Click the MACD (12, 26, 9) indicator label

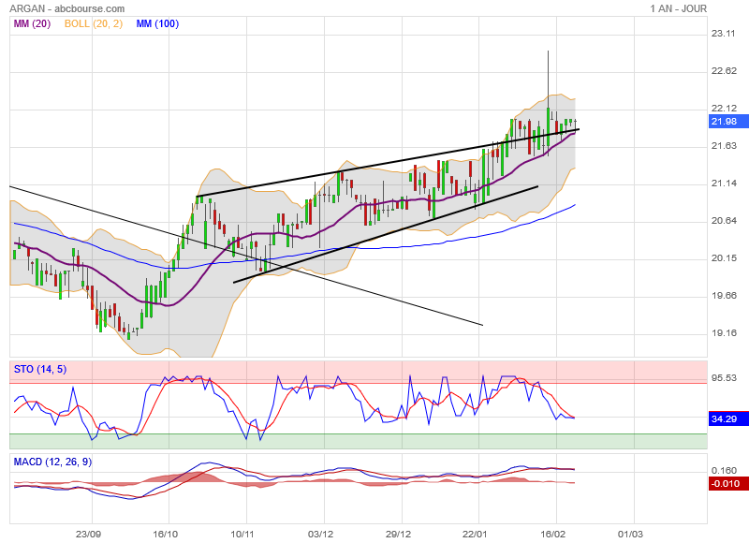(52, 462)
